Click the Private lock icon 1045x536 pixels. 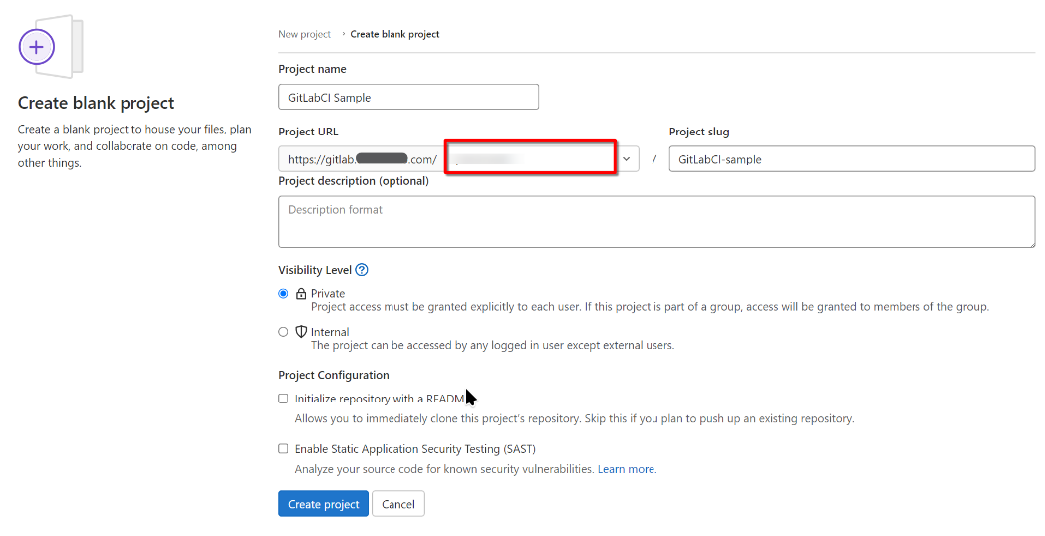pyautogui.click(x=301, y=294)
